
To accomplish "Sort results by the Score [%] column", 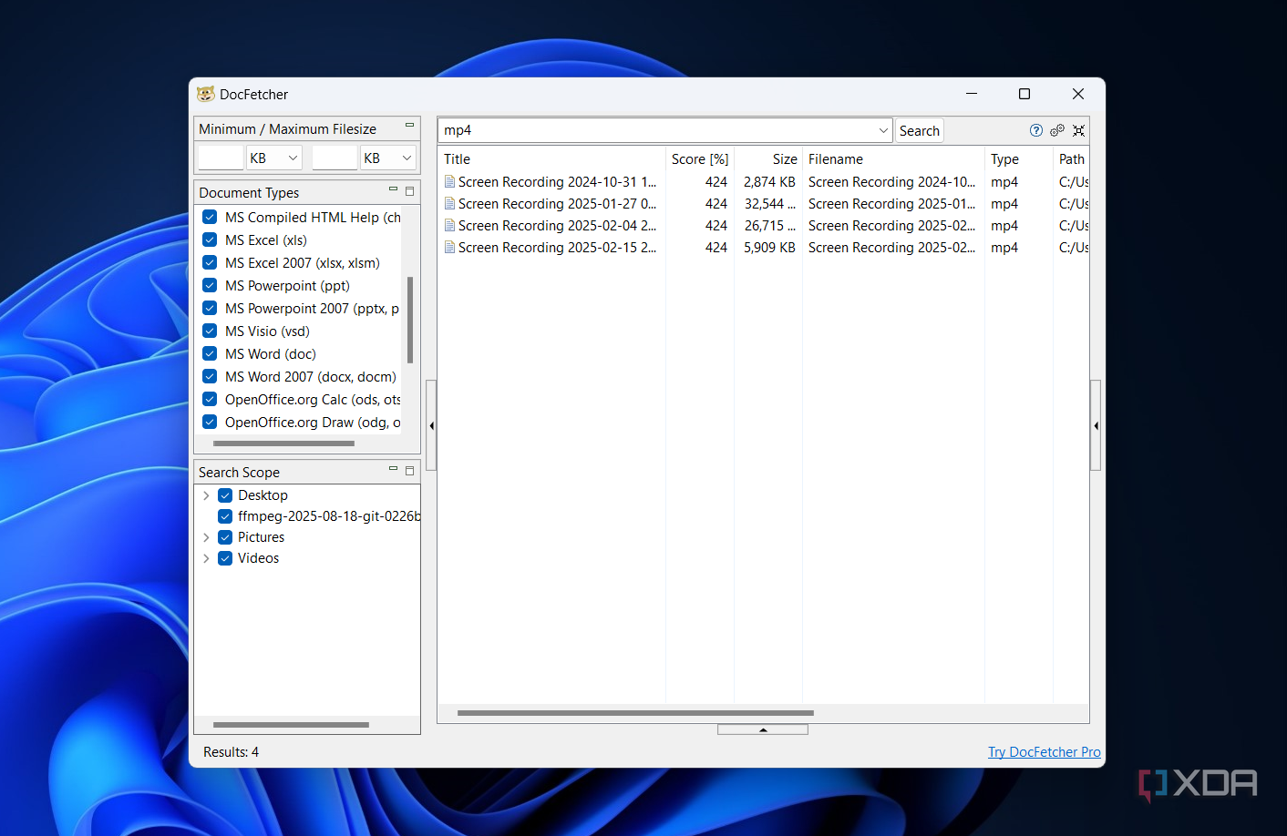I will coord(699,159).
